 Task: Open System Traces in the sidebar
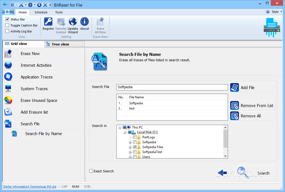coord(44,89)
